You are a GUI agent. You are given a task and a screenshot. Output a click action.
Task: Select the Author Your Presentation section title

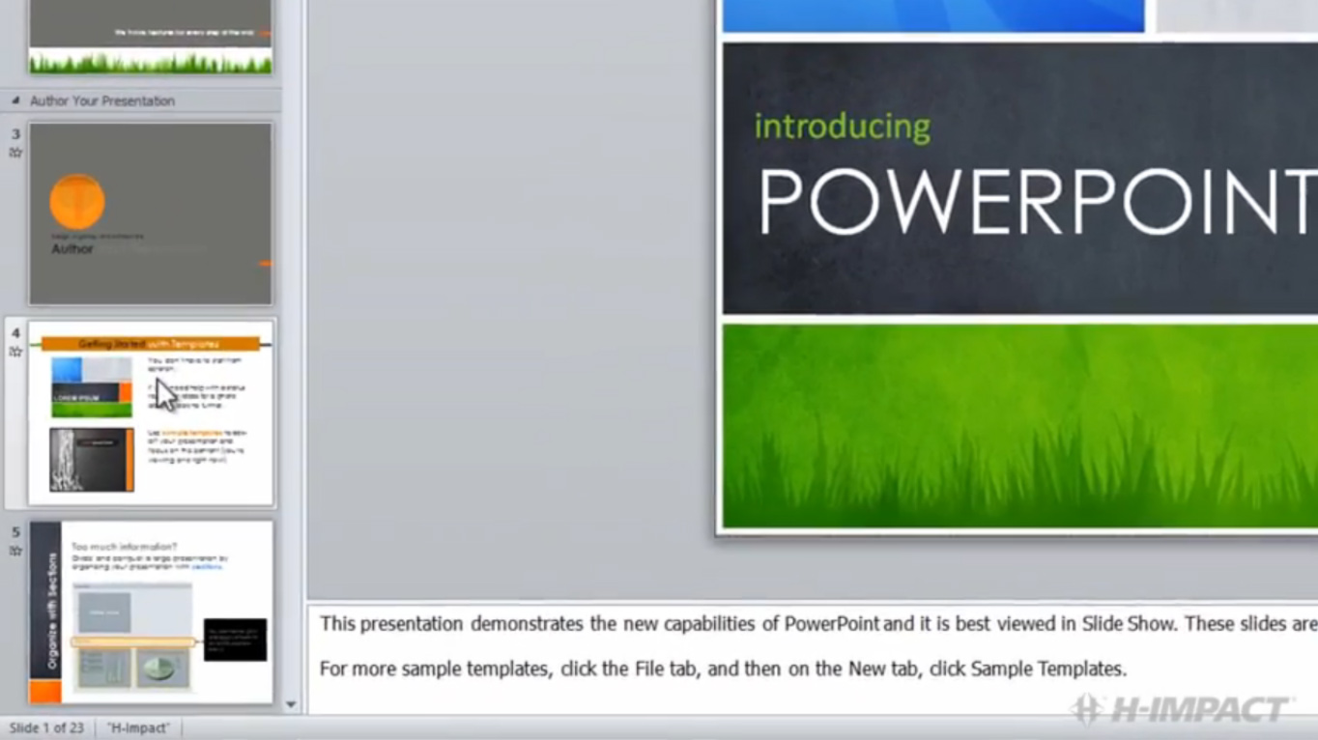pos(102,100)
